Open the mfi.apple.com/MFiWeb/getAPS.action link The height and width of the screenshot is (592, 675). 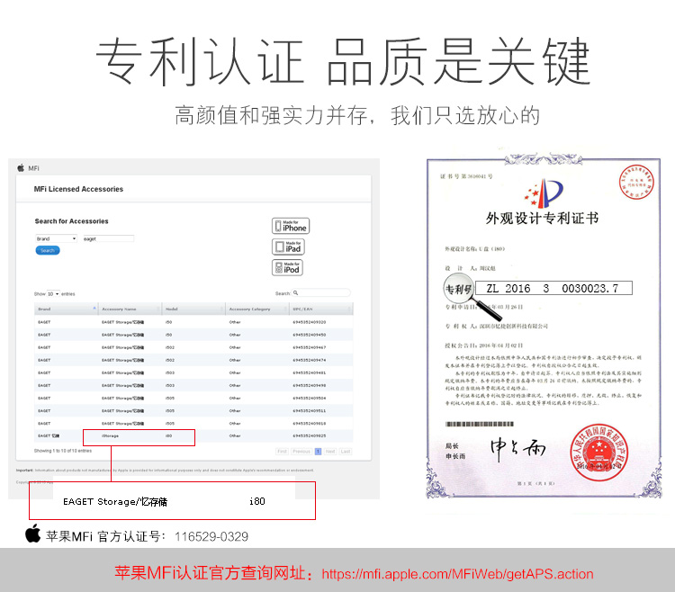tap(457, 574)
